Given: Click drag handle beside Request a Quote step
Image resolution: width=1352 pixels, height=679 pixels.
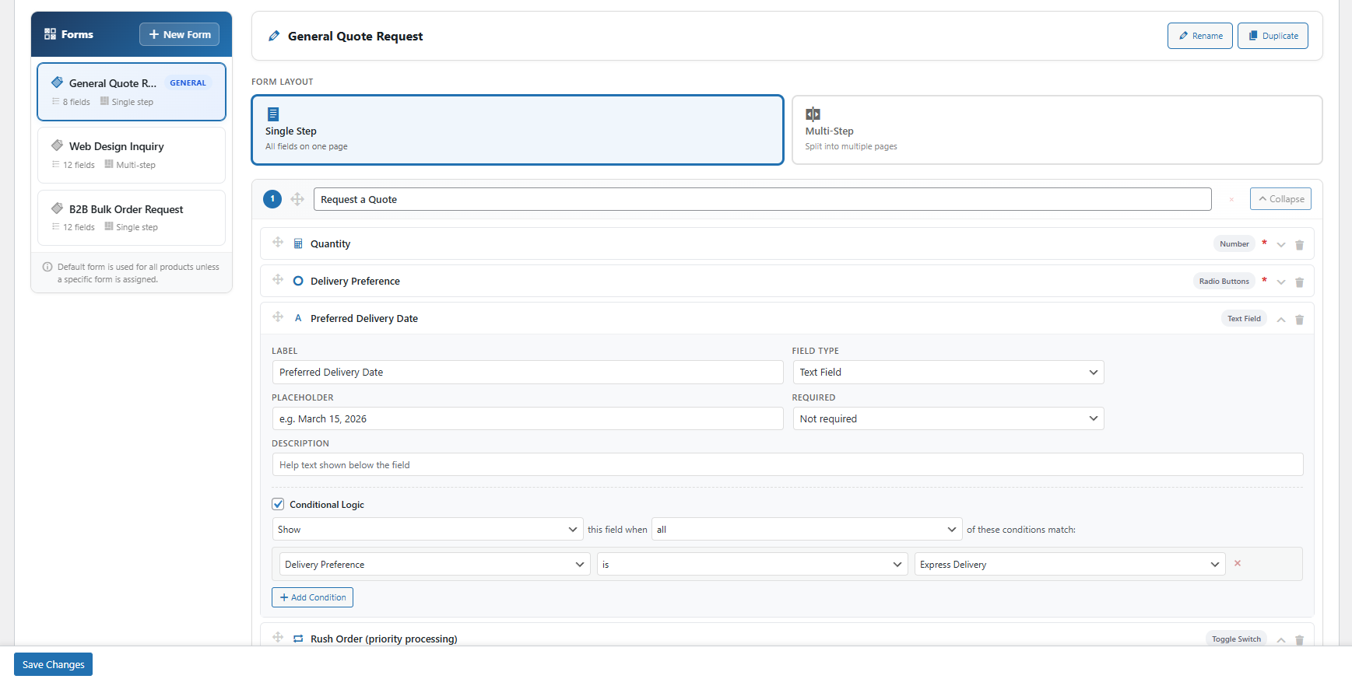Looking at the screenshot, I should point(297,199).
